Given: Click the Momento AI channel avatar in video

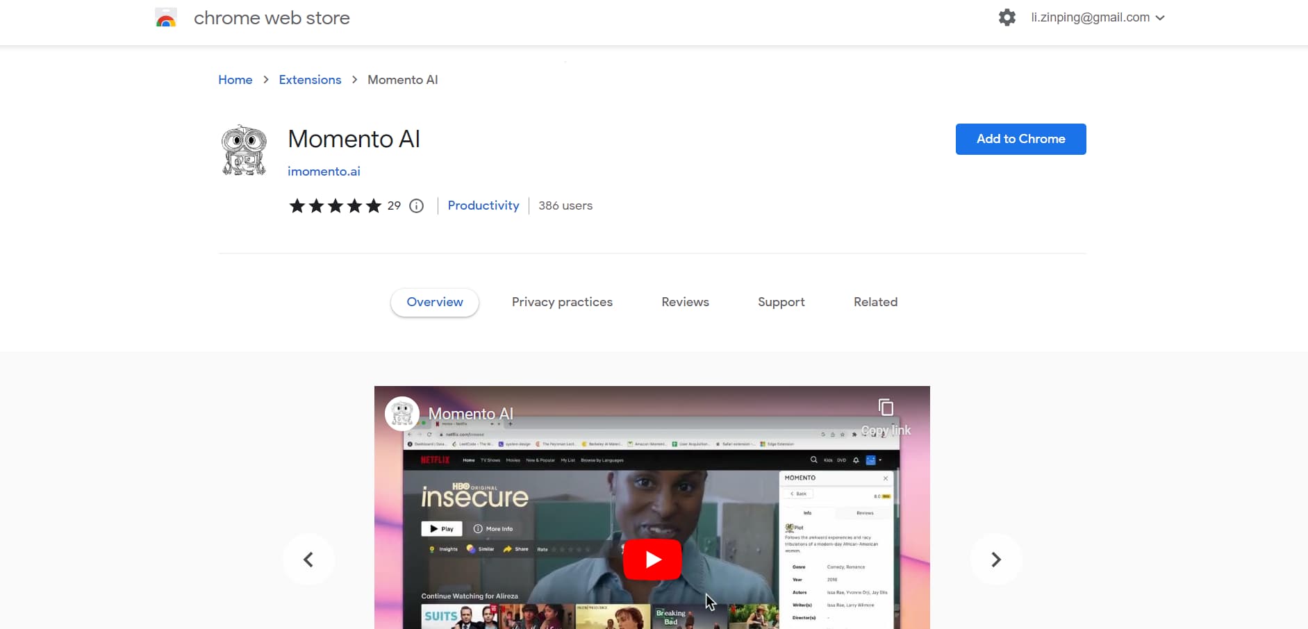Looking at the screenshot, I should point(402,414).
